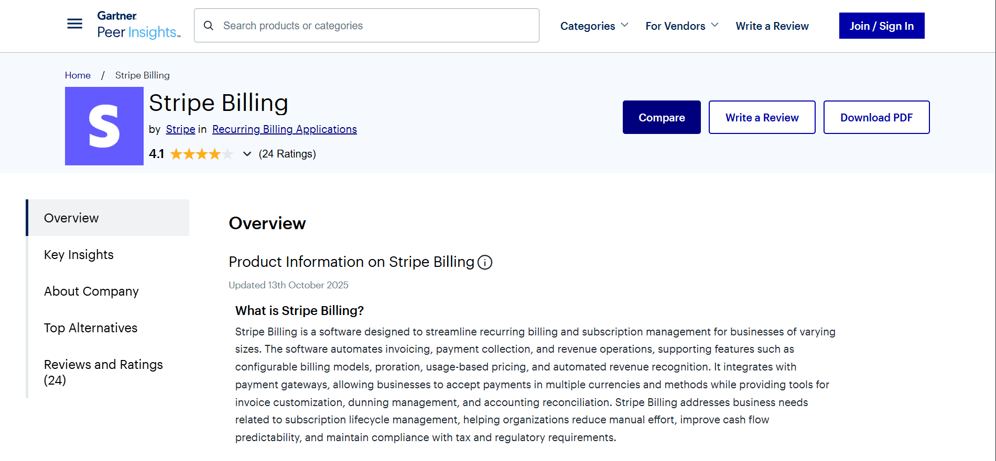
Task: Open the hamburger navigation menu
Action: pyautogui.click(x=75, y=24)
